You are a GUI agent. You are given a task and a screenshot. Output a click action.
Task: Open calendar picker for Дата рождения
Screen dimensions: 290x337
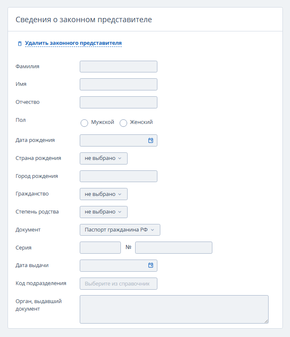point(151,141)
